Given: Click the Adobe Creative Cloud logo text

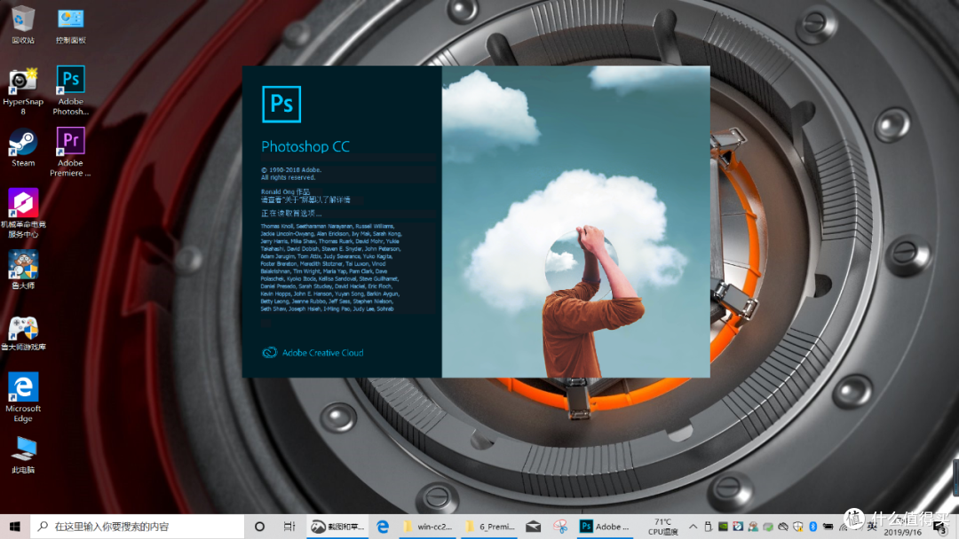Looking at the screenshot, I should click(313, 353).
